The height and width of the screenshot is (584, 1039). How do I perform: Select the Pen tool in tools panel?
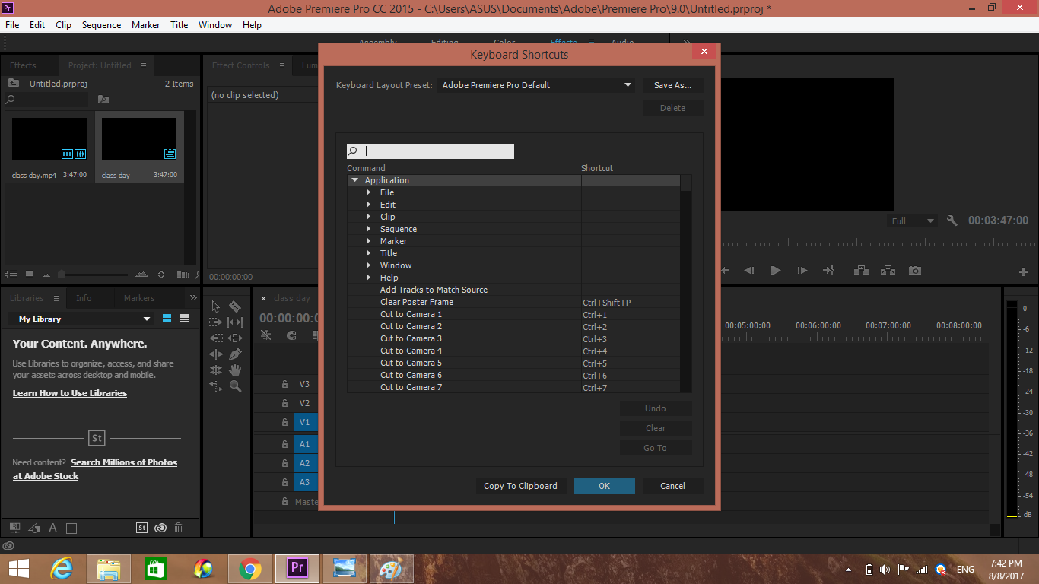click(x=235, y=354)
